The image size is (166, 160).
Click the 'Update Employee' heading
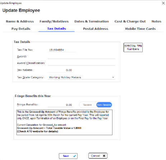21,10
